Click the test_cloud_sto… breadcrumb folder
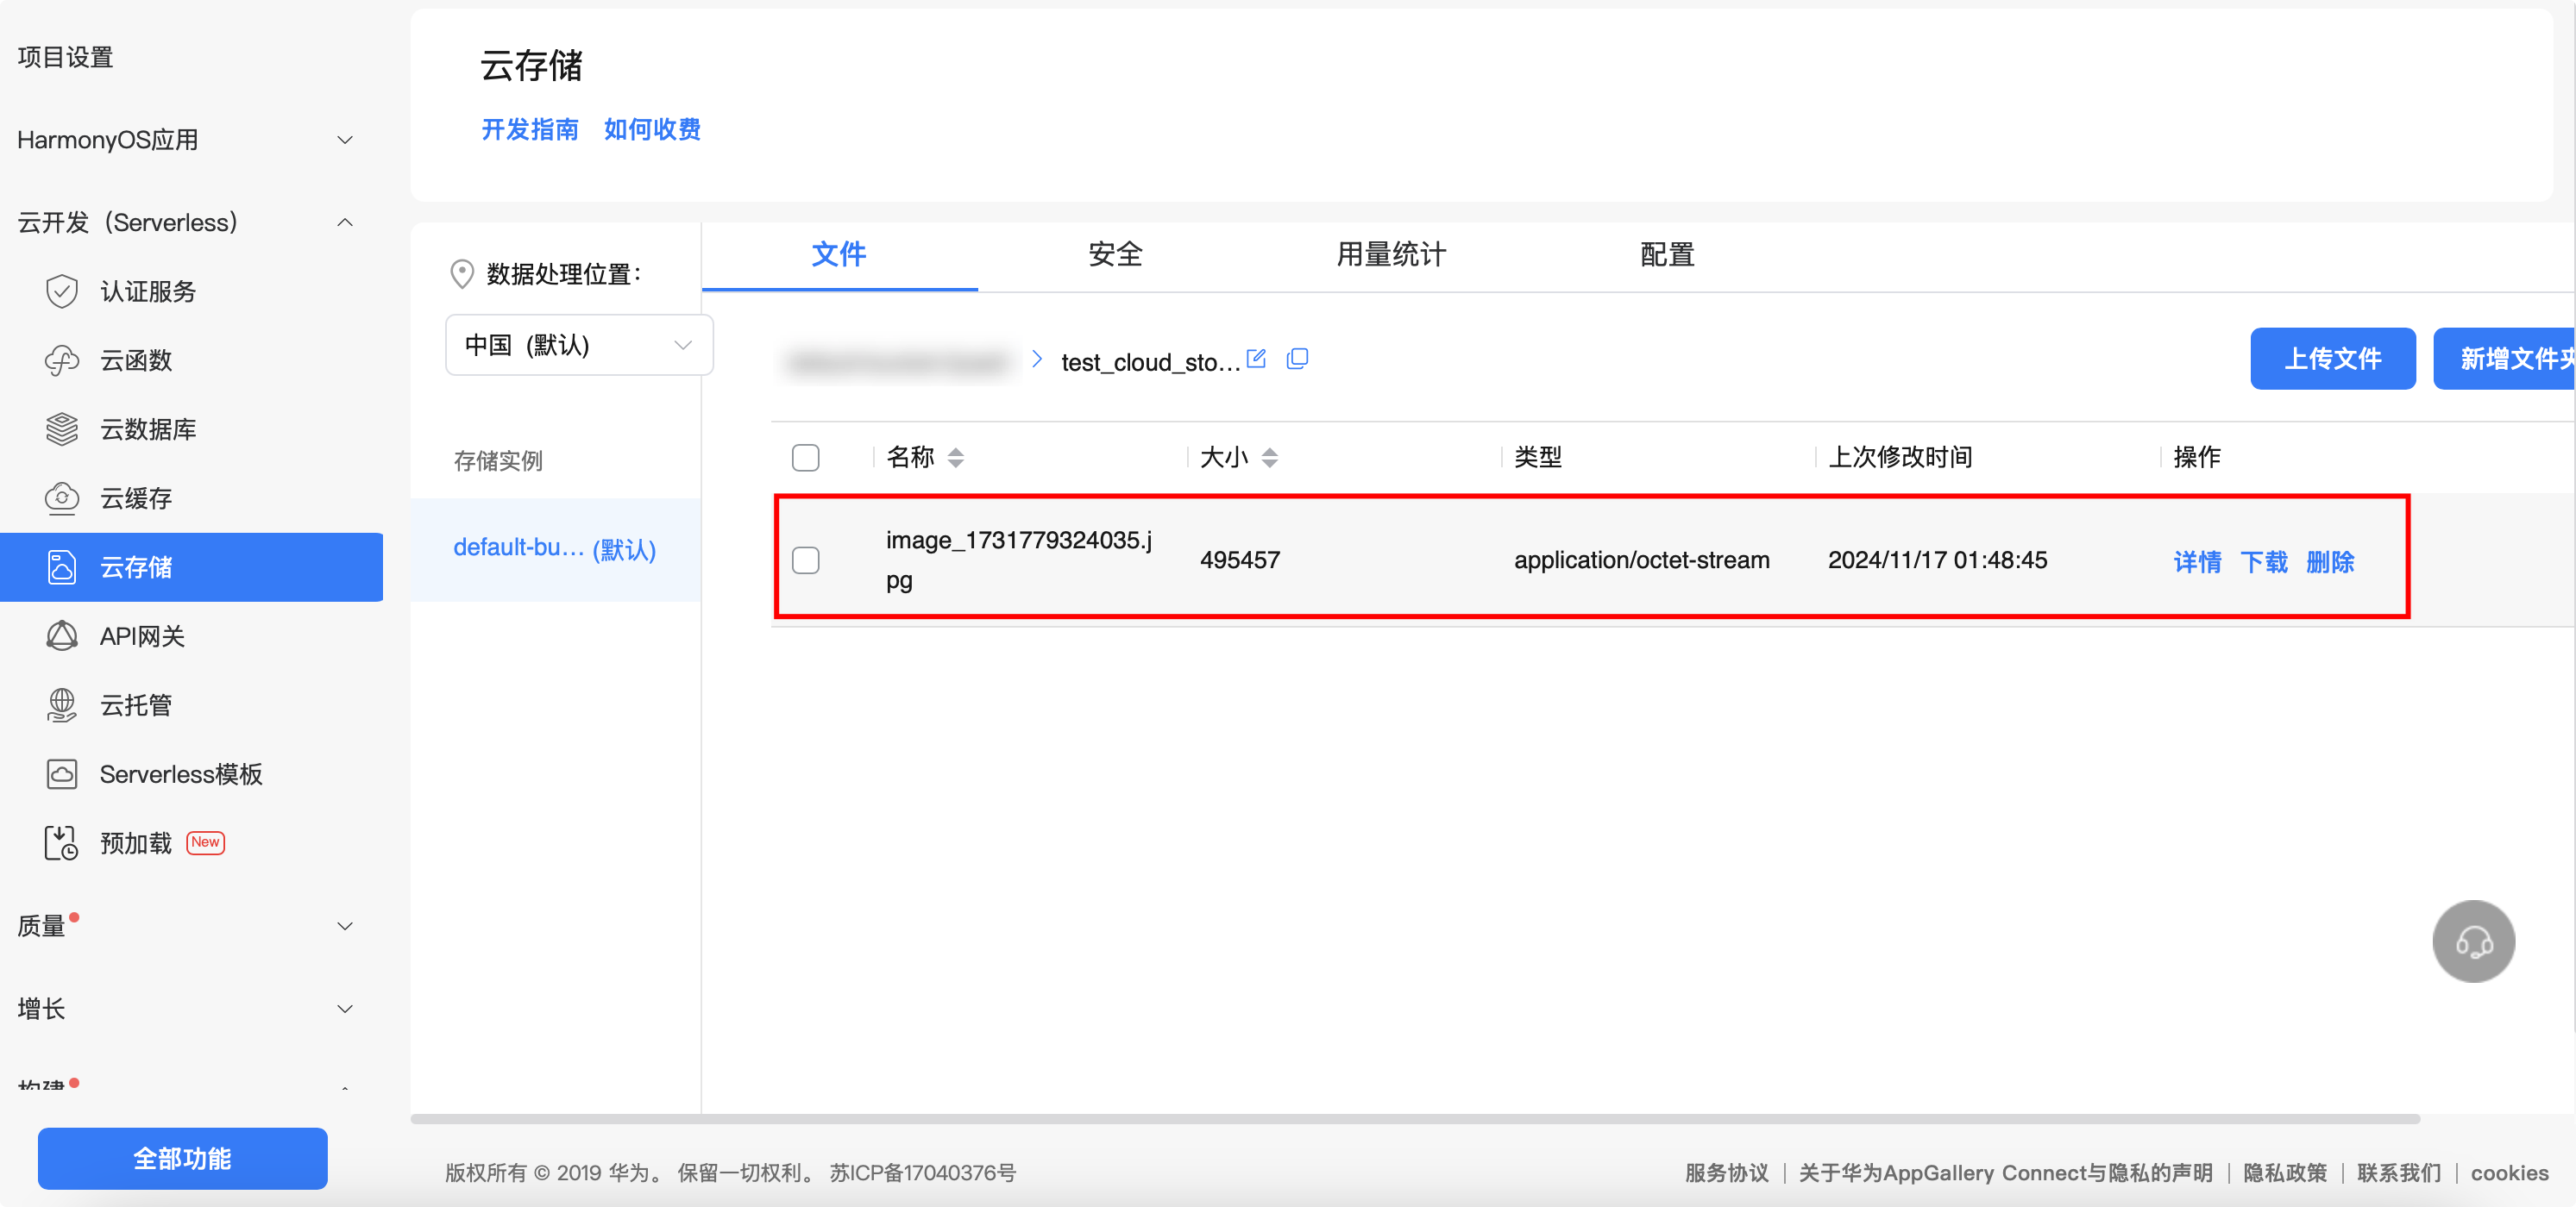Viewport: 2576px width, 1207px height. (x=1151, y=362)
